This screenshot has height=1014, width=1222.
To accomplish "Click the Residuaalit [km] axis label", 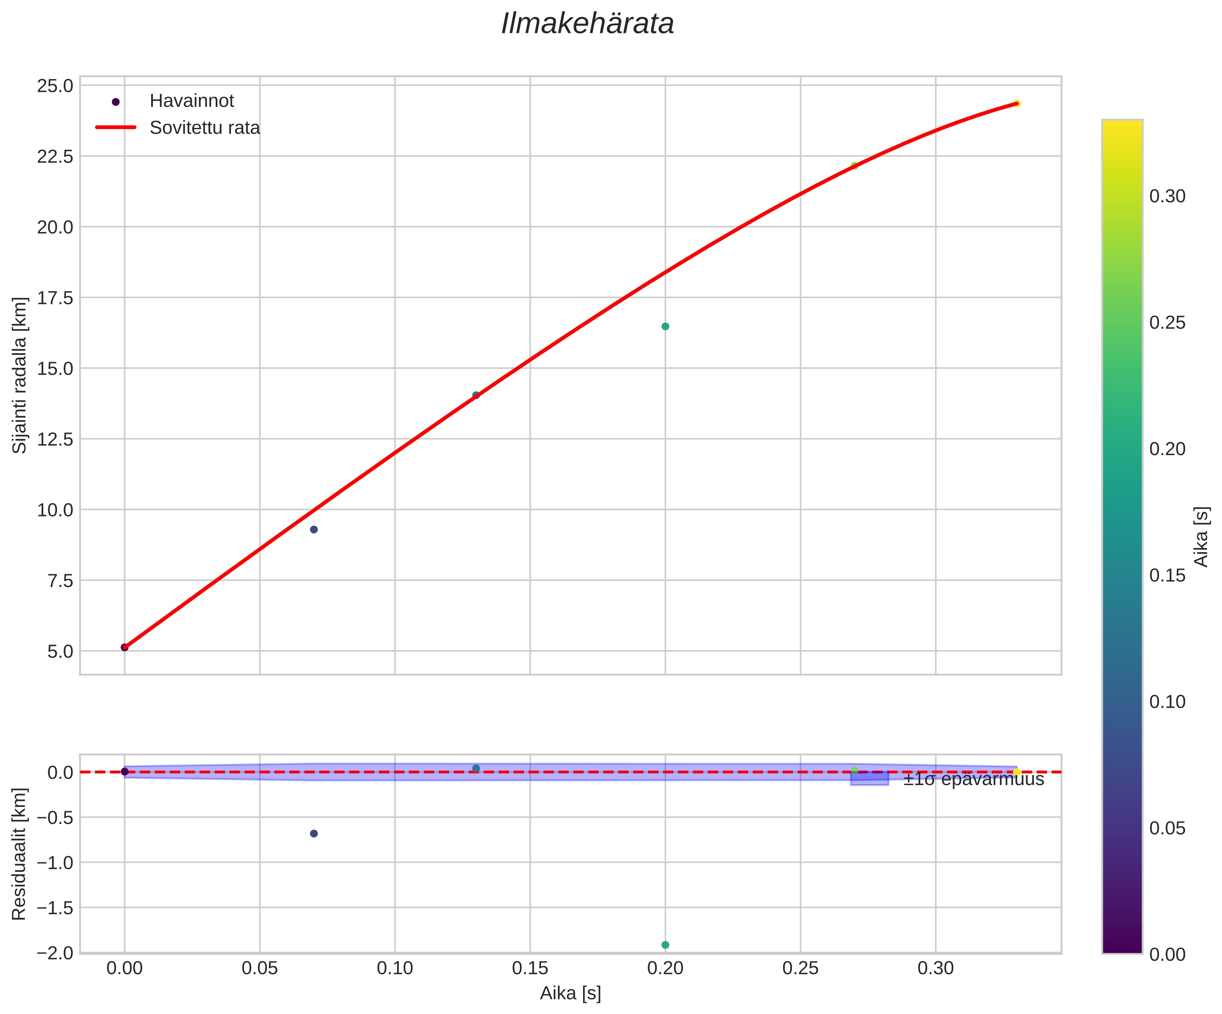I will (19, 854).
